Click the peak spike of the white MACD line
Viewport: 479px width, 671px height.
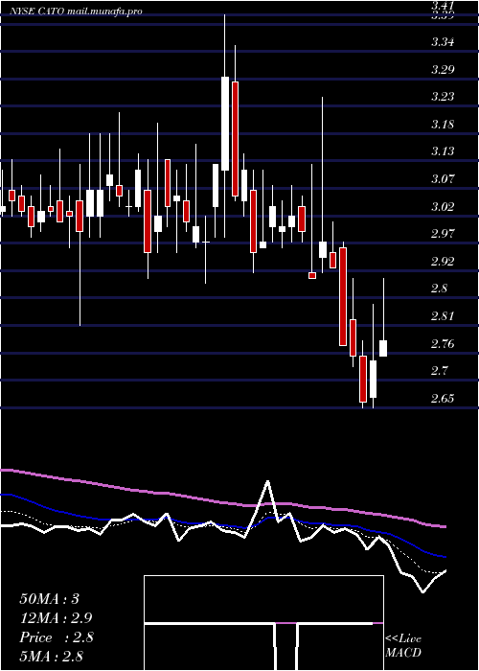pyautogui.click(x=267, y=481)
